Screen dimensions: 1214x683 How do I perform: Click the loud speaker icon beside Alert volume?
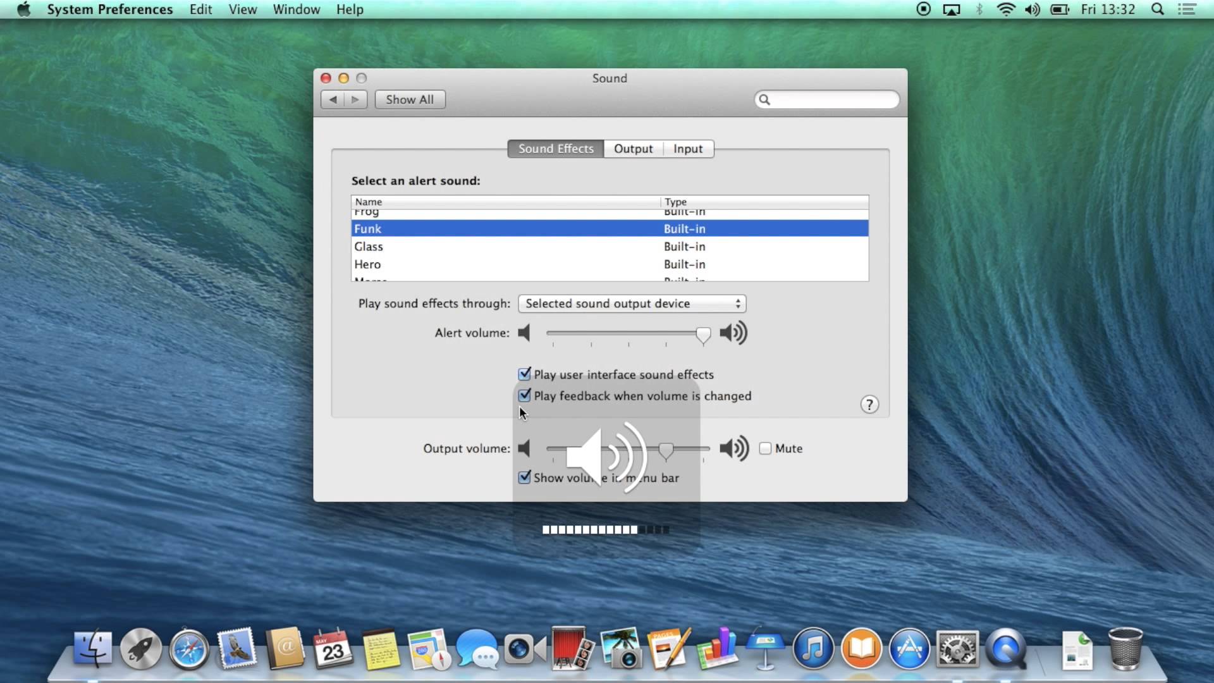(733, 333)
